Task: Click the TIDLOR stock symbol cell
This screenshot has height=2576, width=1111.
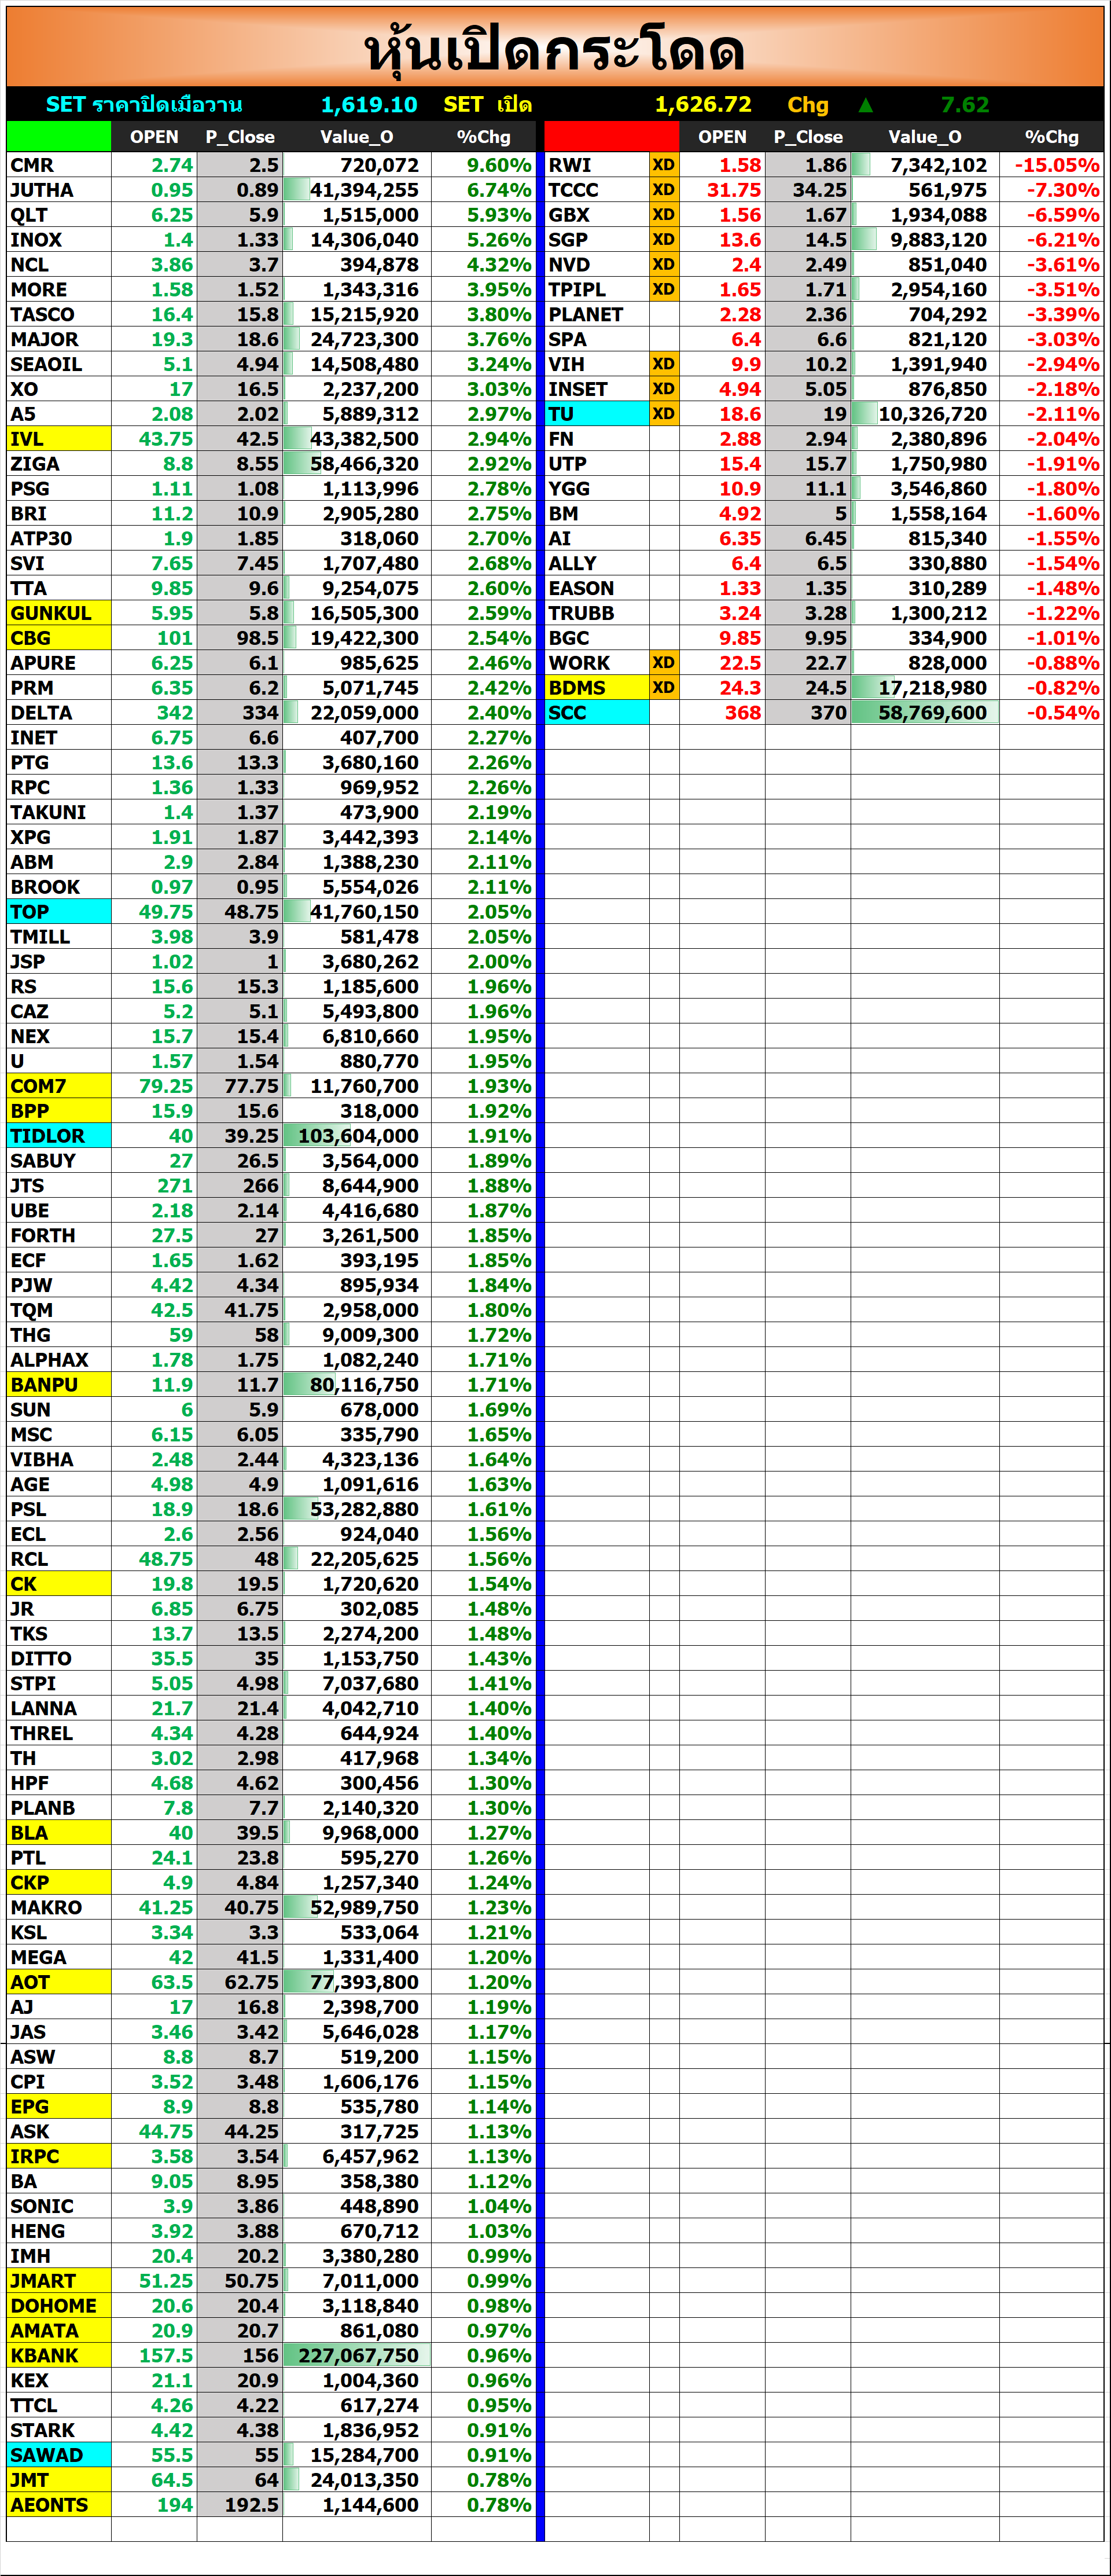Action: (58, 1136)
